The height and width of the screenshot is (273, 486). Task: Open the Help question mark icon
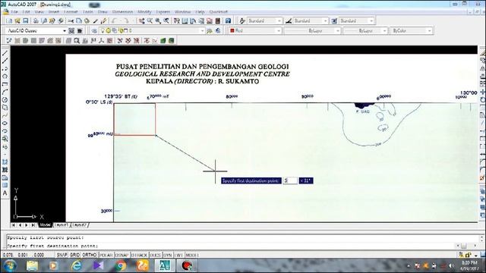228,20
